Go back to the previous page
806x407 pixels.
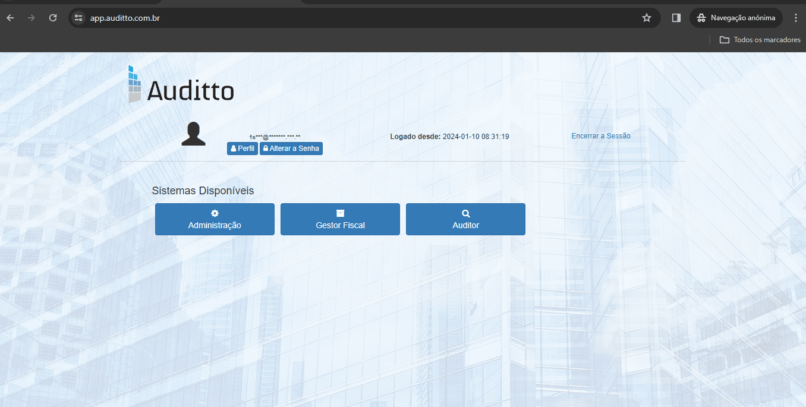click(x=10, y=18)
